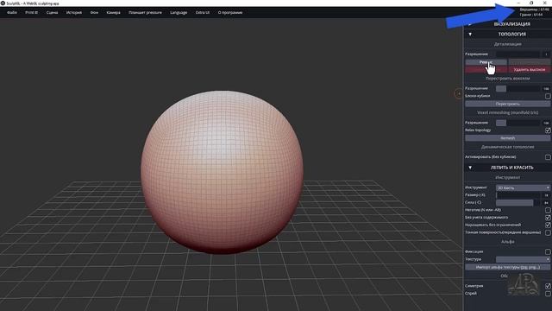This screenshot has height=311, width=552.
Task: Open the Файл menu
Action: pos(11,12)
